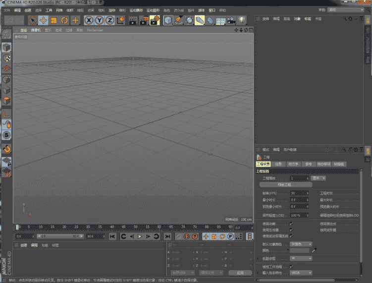Open the 工具 menu in menu bar

pos(49,10)
